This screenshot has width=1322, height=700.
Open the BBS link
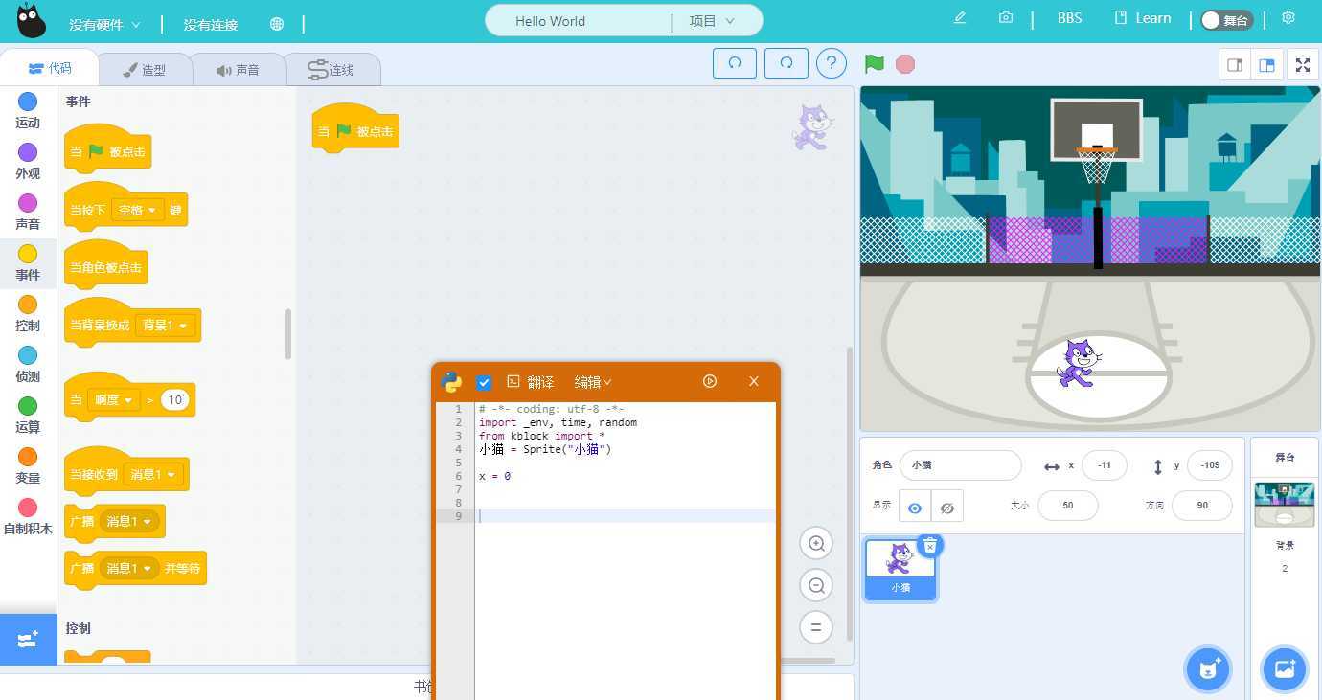[1069, 18]
